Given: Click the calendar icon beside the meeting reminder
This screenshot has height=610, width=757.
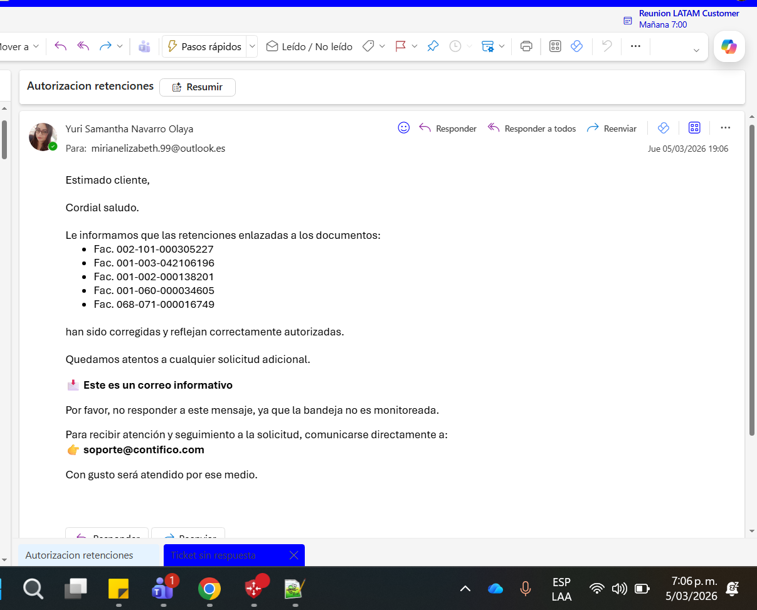Looking at the screenshot, I should point(628,21).
